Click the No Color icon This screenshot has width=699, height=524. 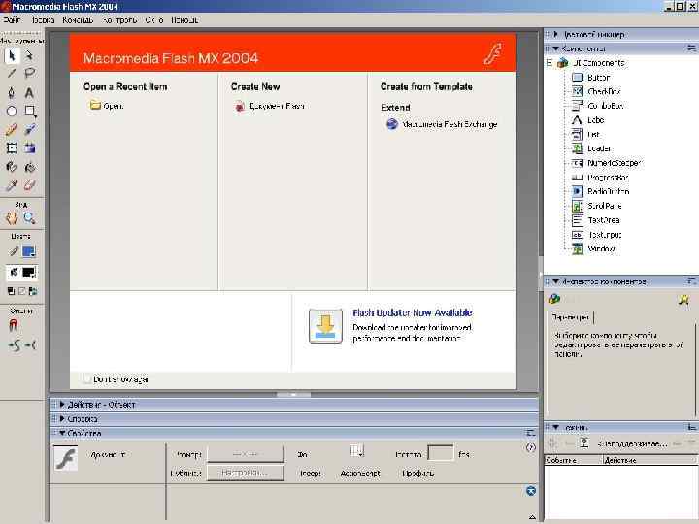[21, 291]
